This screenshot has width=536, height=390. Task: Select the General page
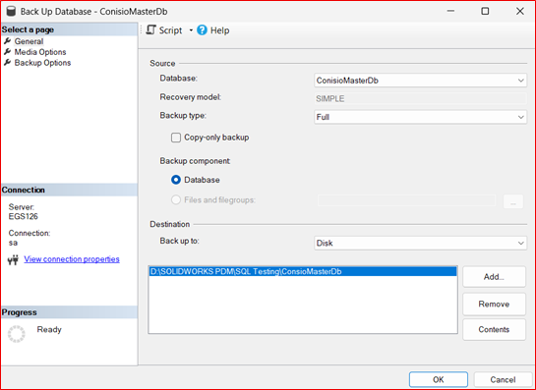point(29,41)
